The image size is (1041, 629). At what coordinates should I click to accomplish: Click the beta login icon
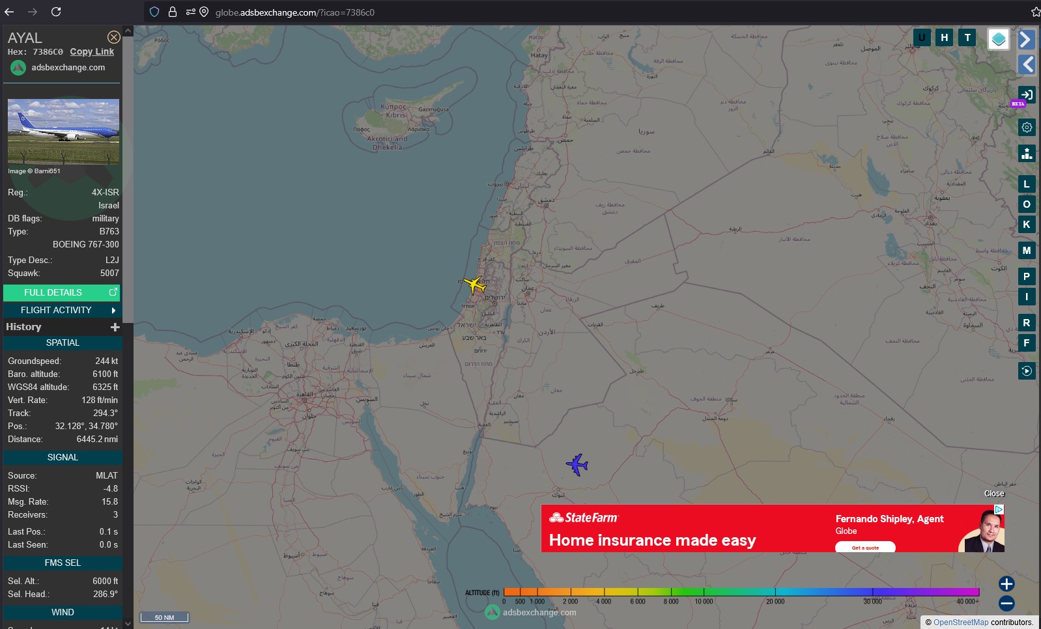1027,95
